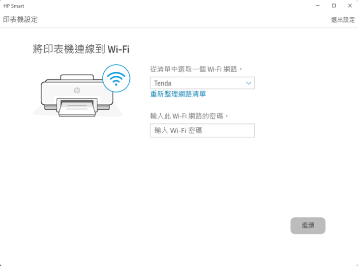The width and height of the screenshot is (358, 266).
Task: Click 重新整理網路清單 to refresh networks
Action: click(178, 94)
